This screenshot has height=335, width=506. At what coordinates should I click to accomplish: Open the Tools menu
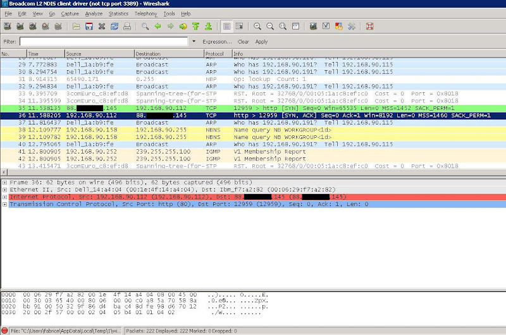[x=169, y=13]
